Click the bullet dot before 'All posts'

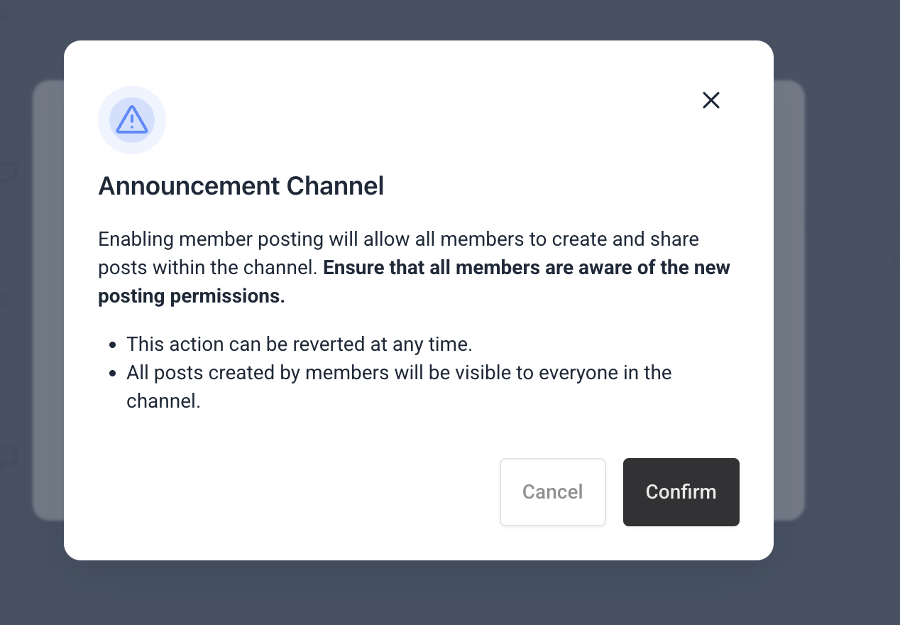(x=112, y=374)
